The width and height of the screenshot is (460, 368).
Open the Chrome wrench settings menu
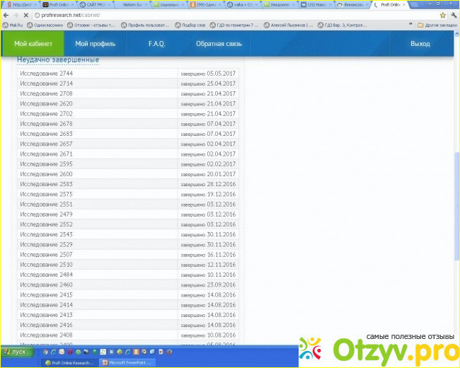pyautogui.click(x=453, y=15)
